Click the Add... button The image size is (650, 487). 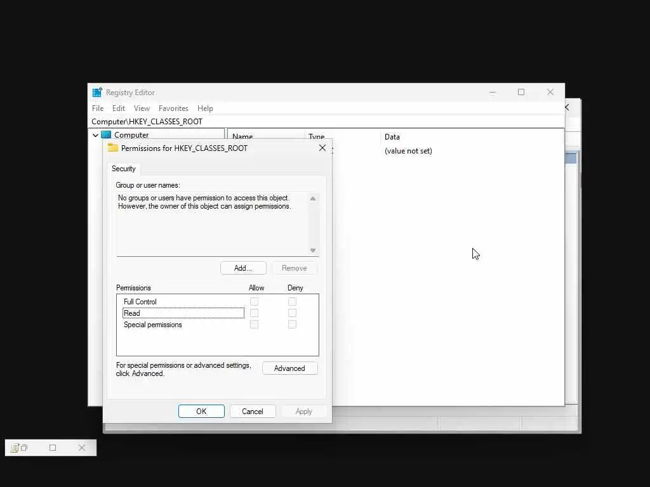[x=243, y=268]
